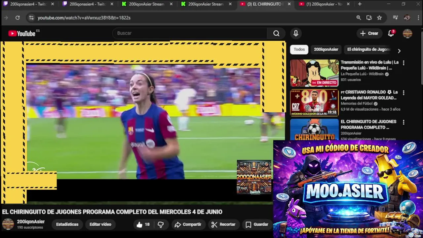Open the YouTube account avatar menu

(x=407, y=33)
